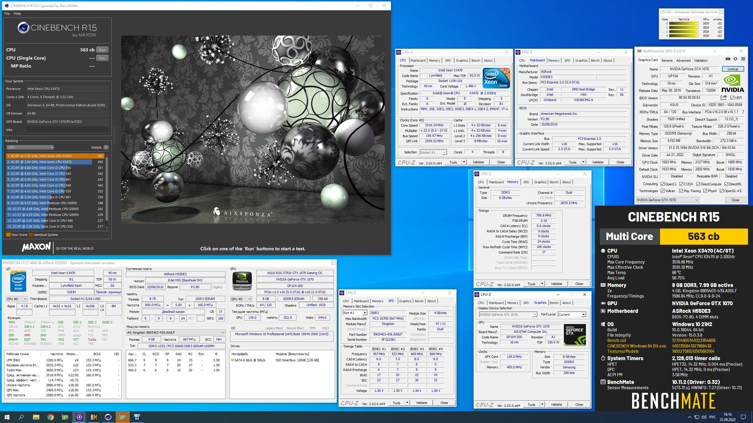Screen dimensions: 753x423
Task: Click the NVIDIA logo in GPU-Z
Action: [x=732, y=84]
